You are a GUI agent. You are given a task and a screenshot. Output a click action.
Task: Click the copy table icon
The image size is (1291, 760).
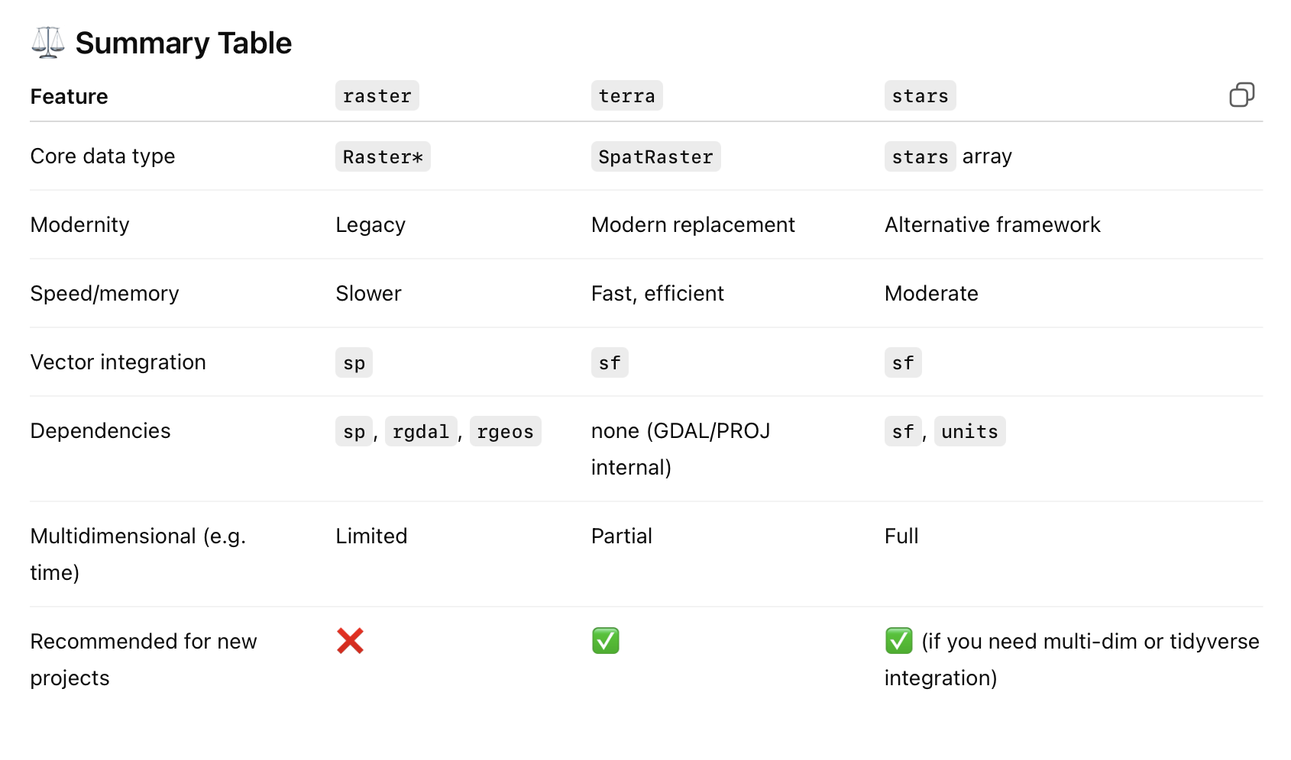click(1241, 95)
